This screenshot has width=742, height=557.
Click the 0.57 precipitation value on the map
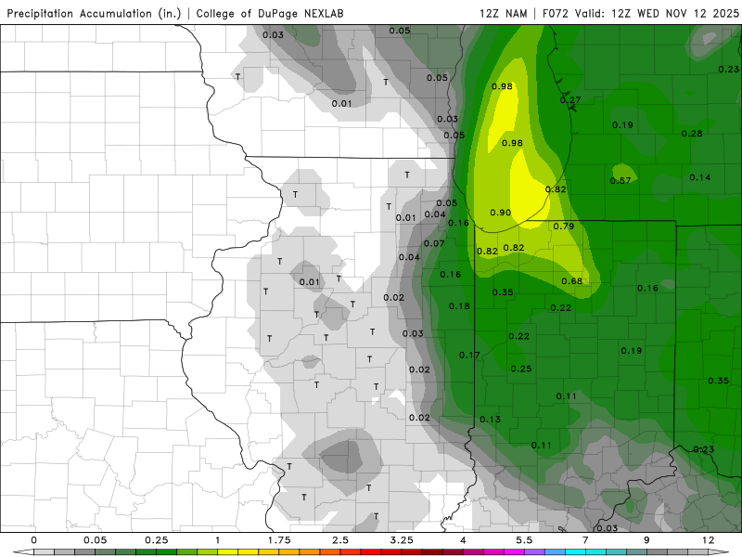coord(620,180)
